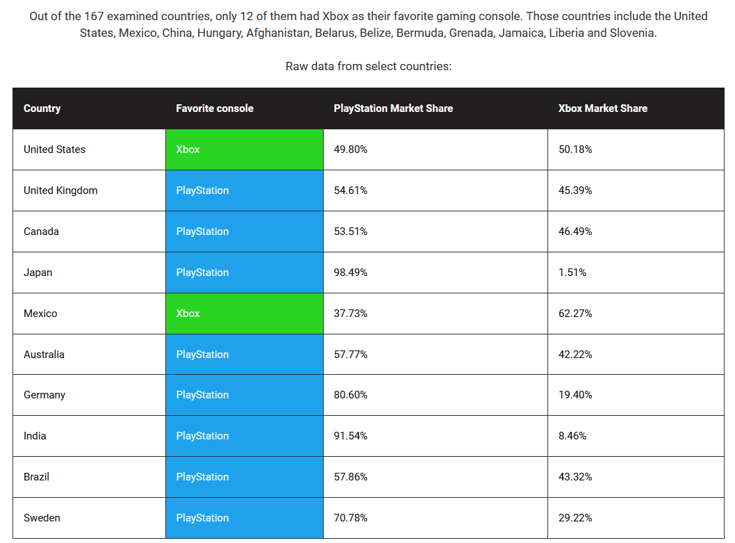Viewport: 735px width, 543px height.
Task: Select the Germany row country cell
Action: coord(89,395)
